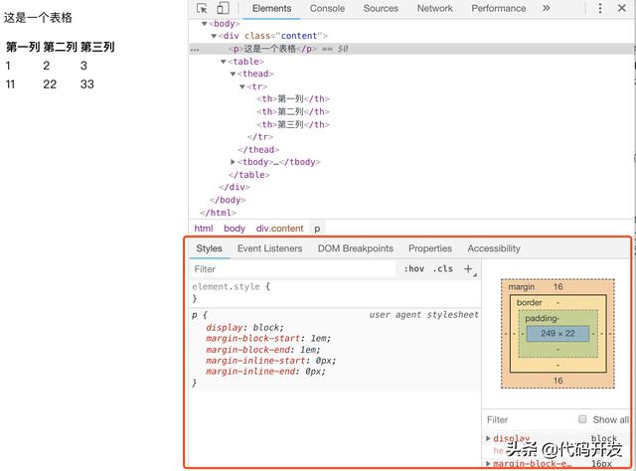636x471 pixels.
Task: Select the th 第二列 node
Action: pyautogui.click(x=293, y=111)
